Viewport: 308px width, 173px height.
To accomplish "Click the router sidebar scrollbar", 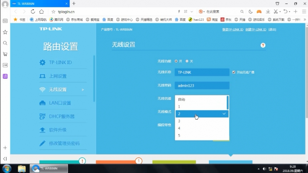I will coord(94,78).
